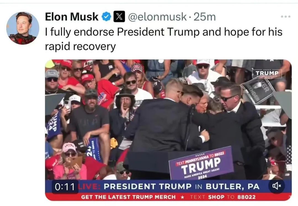Open the round profile avatar photo
This screenshot has height=206, width=298.
click(x=23, y=28)
